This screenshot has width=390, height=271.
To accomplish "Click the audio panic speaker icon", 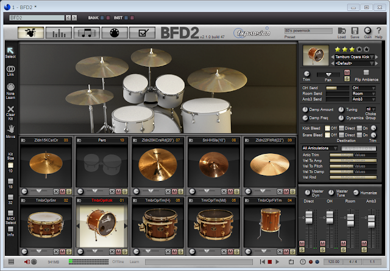I will [27, 261].
